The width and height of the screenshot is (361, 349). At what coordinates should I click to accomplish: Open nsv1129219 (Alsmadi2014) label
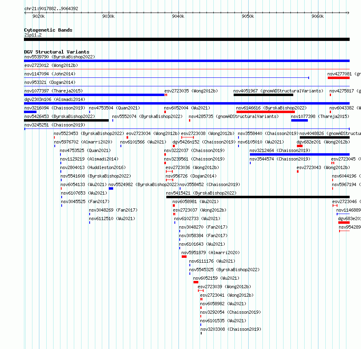89,159
